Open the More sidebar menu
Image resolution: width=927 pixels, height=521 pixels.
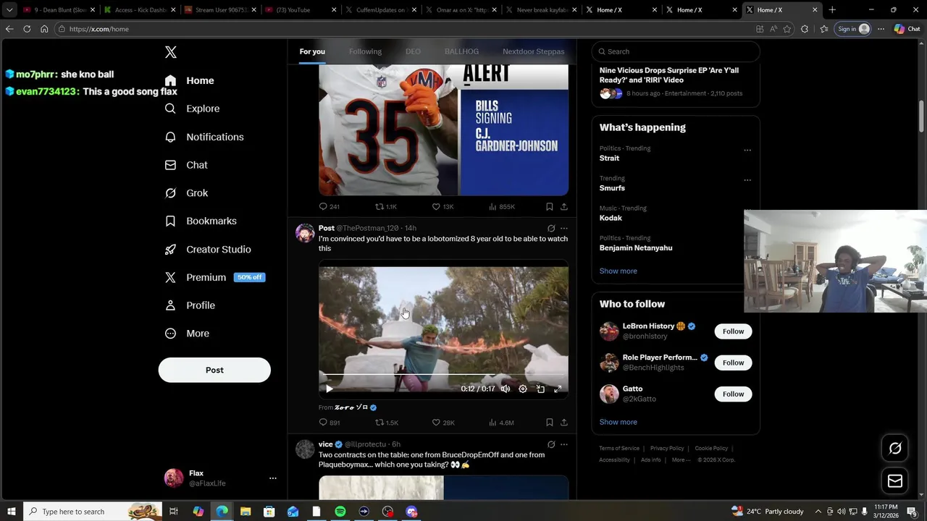click(187, 334)
